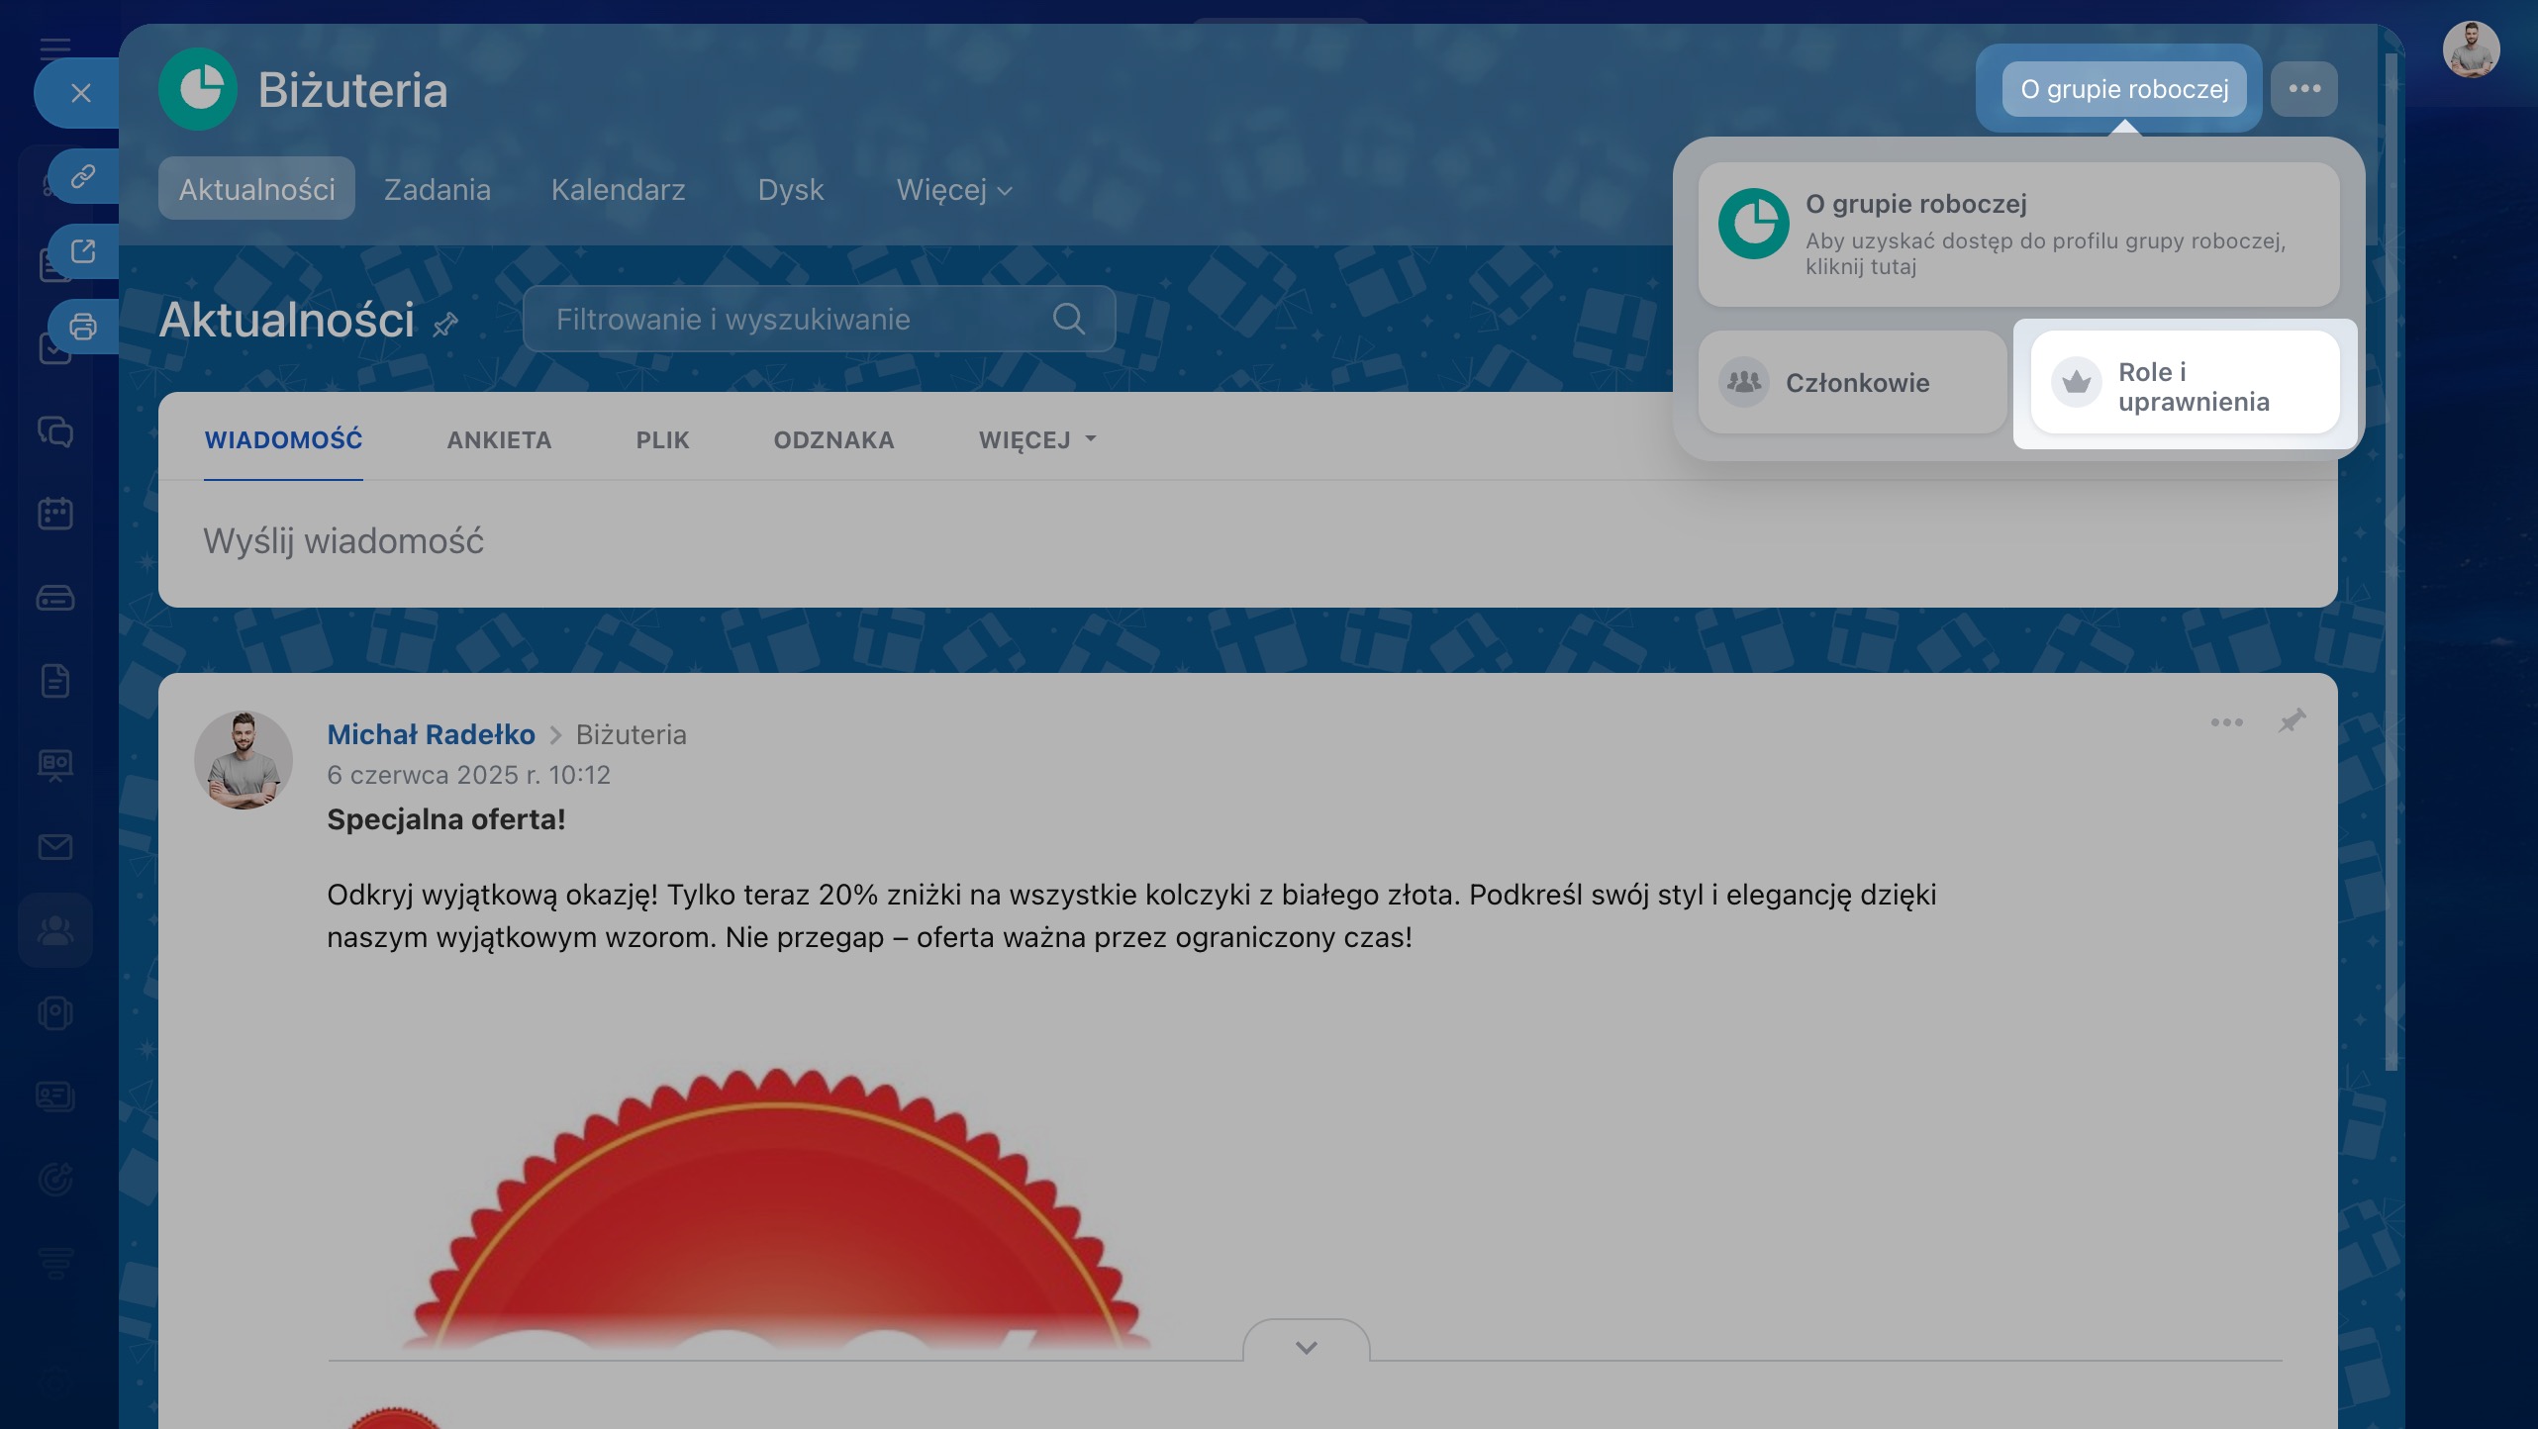This screenshot has height=1429, width=2538.
Task: Click the open in new window icon
Action: 83,251
